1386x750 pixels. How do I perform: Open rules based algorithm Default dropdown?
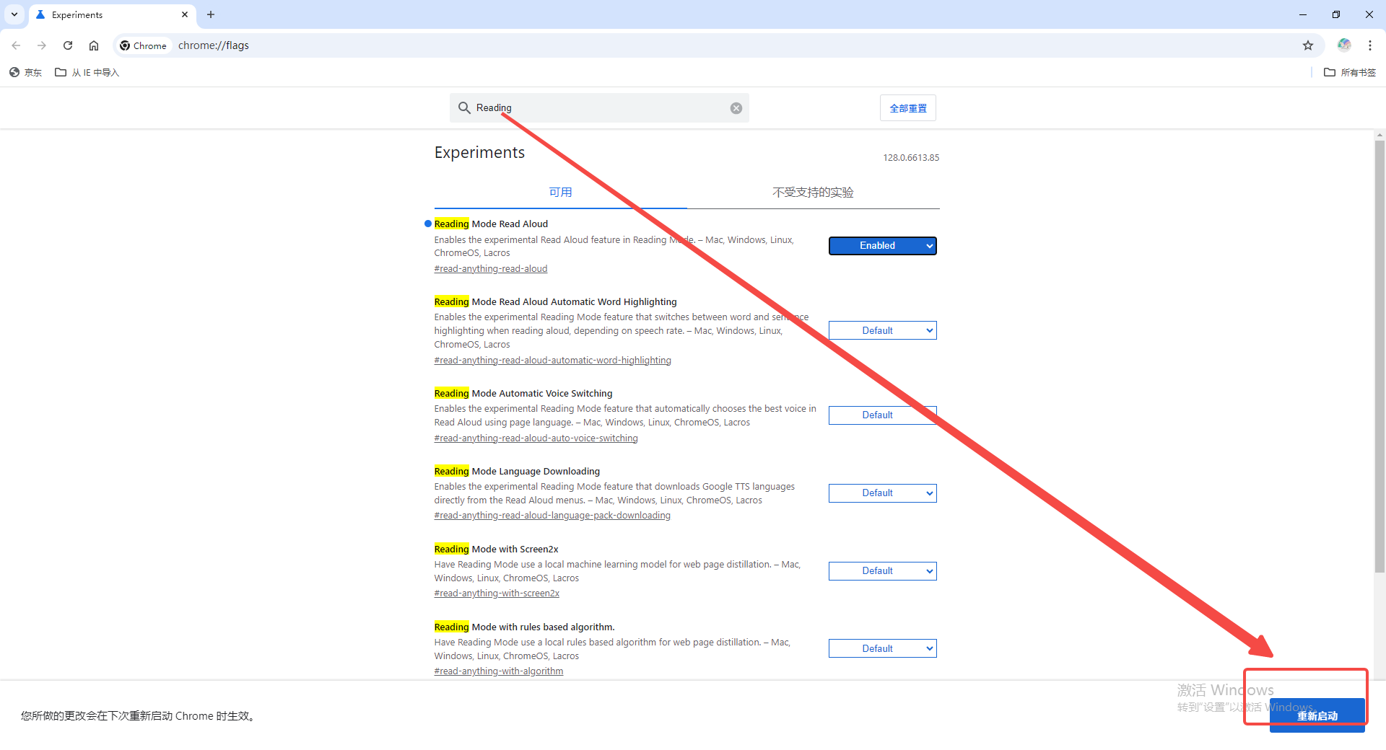tap(882, 648)
